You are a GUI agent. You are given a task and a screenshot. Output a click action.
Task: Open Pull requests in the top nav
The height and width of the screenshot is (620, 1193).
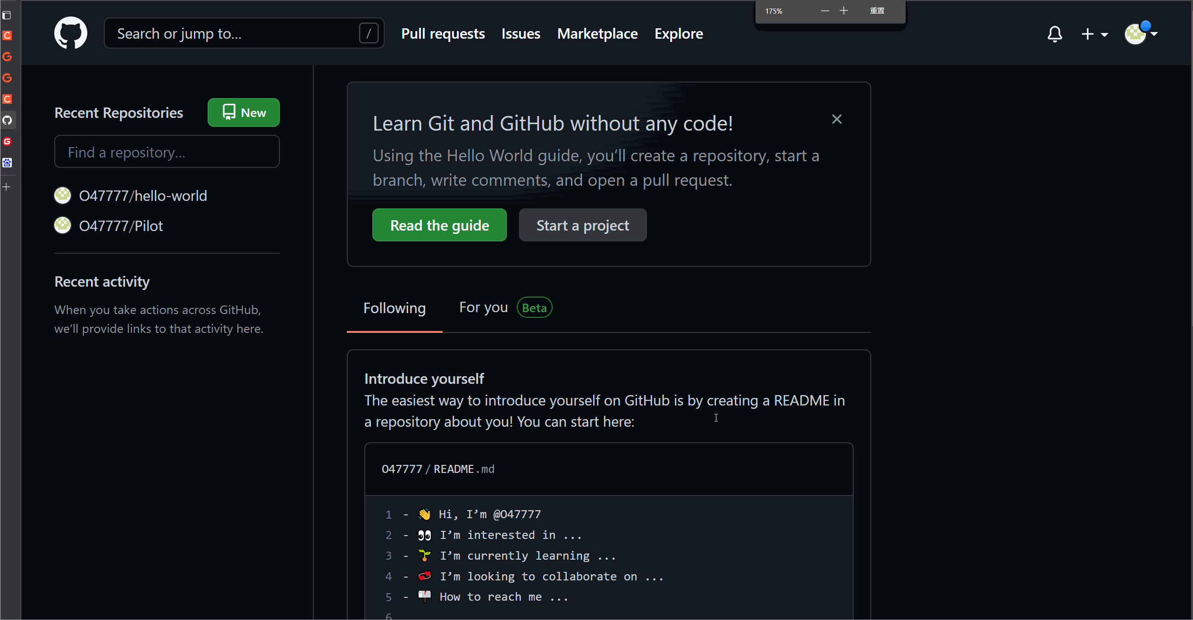[x=443, y=33]
